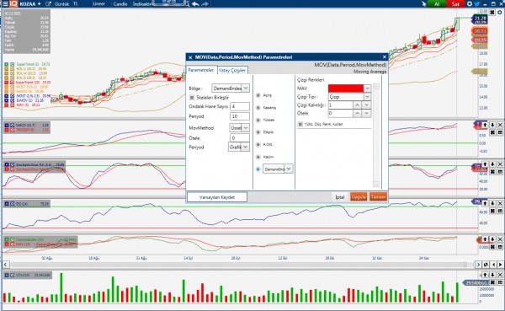Check the Skalaları Birleştir checkbox
This screenshot has height=311, width=505.
coord(192,98)
